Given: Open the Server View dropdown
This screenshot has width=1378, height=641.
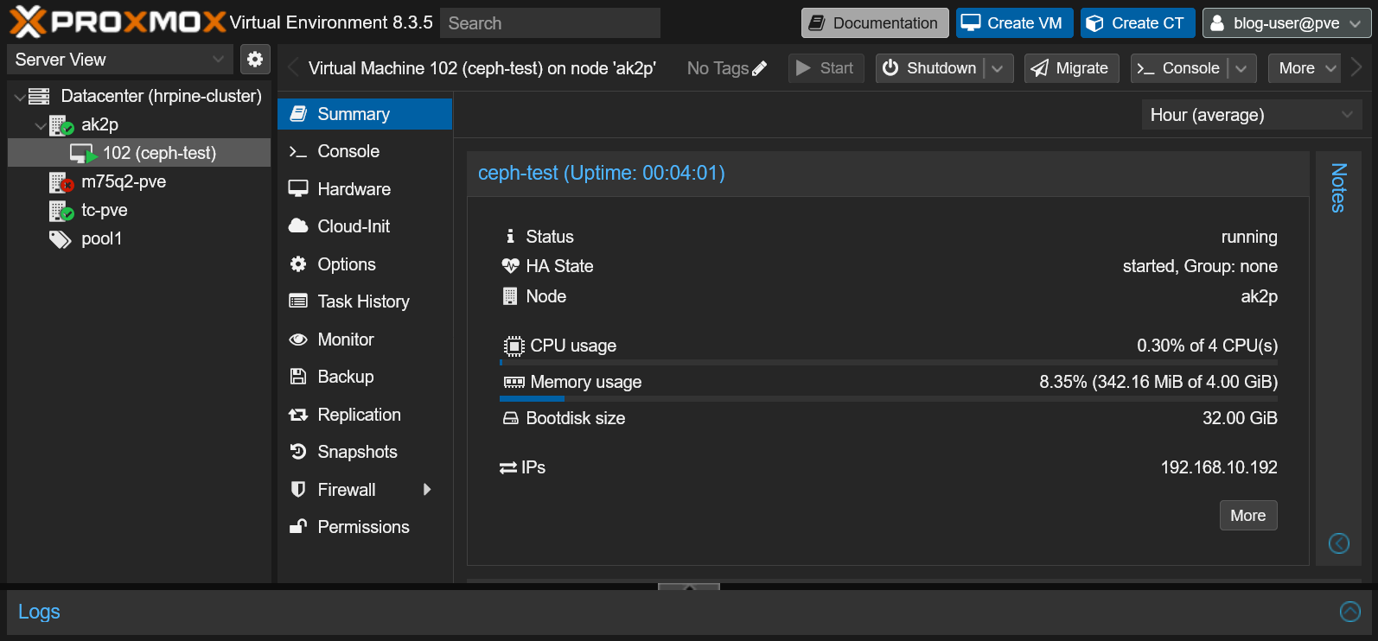Looking at the screenshot, I should click(x=120, y=60).
